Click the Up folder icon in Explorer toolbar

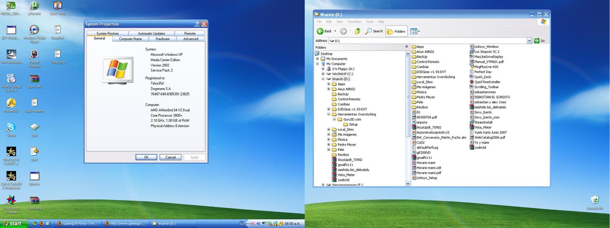click(x=358, y=31)
